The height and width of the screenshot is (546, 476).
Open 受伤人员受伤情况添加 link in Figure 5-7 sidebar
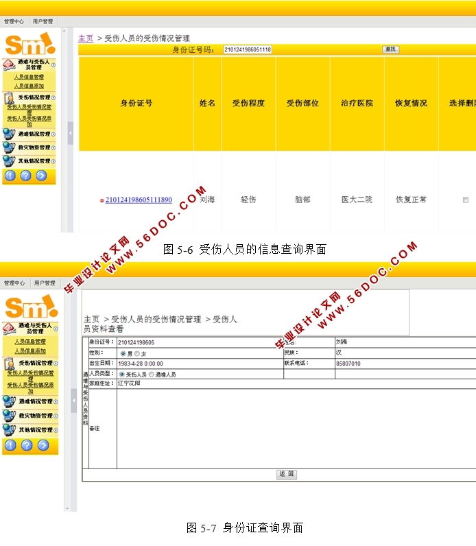[x=31, y=388]
